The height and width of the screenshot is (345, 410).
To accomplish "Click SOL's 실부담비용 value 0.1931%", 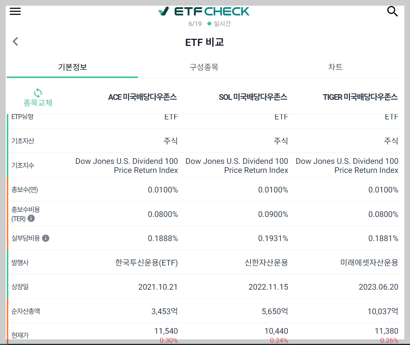I will click(x=273, y=238).
